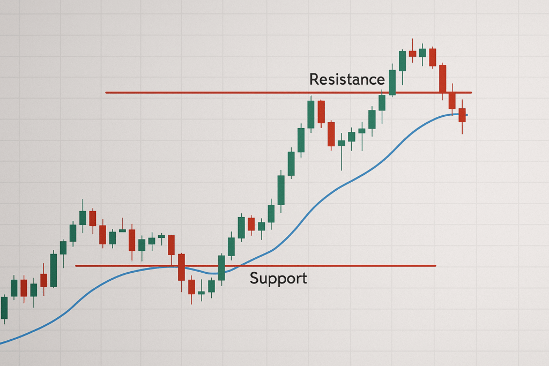Select the lowest red candle beneath support
549x366 pixels.
click(191, 287)
